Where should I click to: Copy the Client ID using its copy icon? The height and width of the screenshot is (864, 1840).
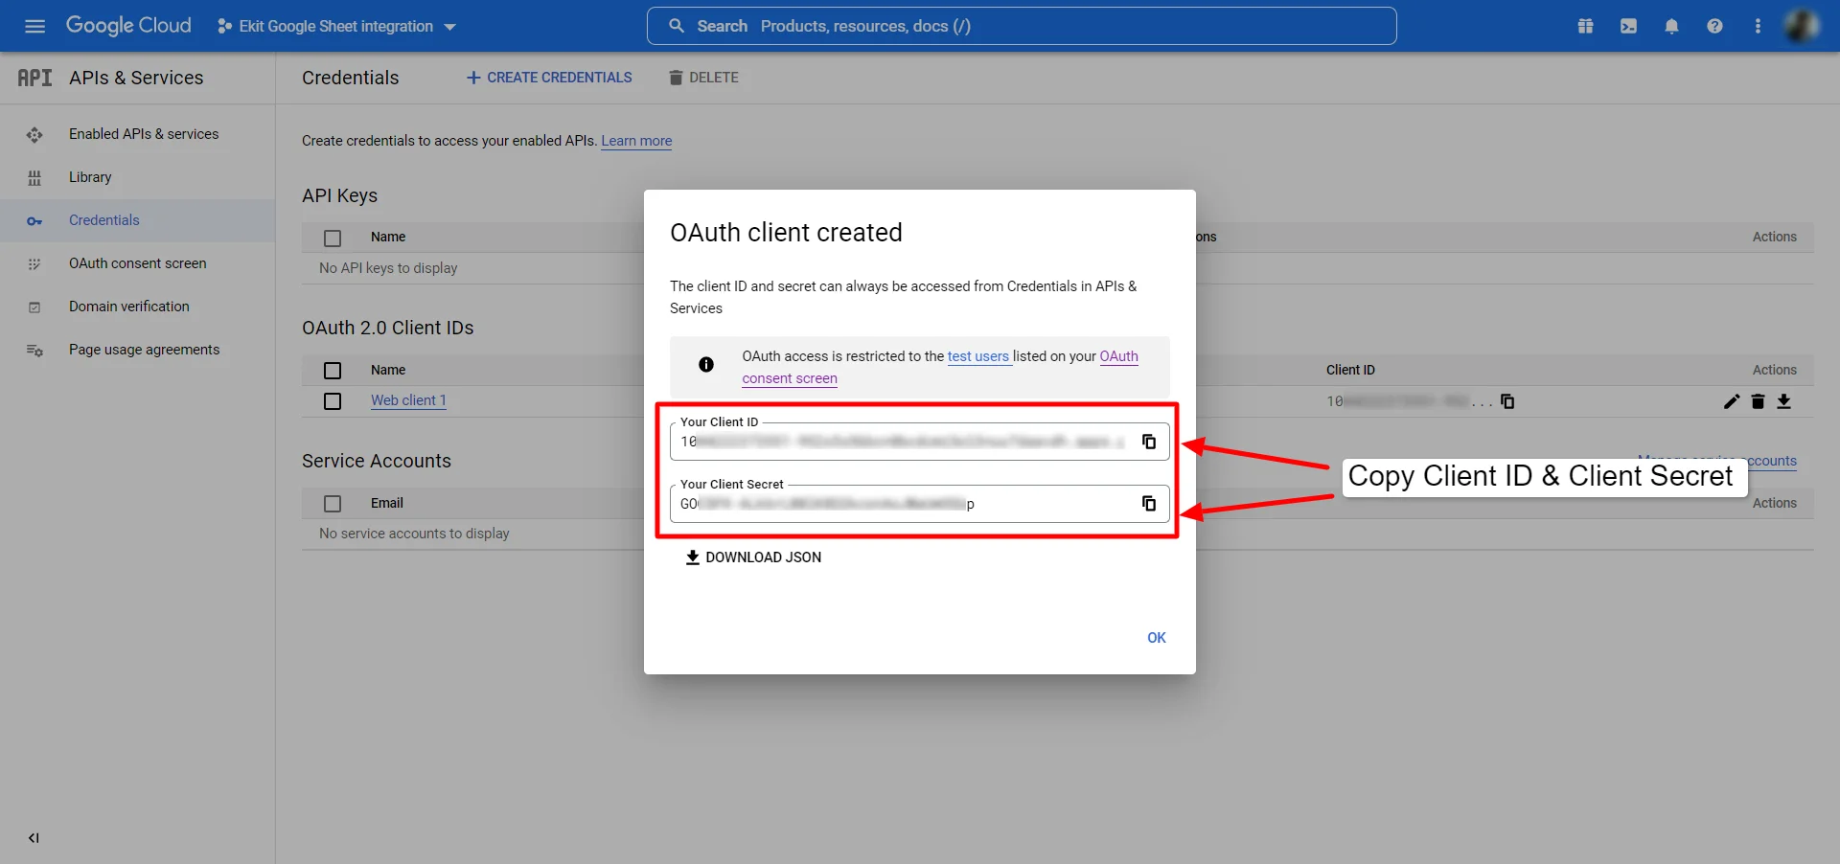pyautogui.click(x=1149, y=442)
